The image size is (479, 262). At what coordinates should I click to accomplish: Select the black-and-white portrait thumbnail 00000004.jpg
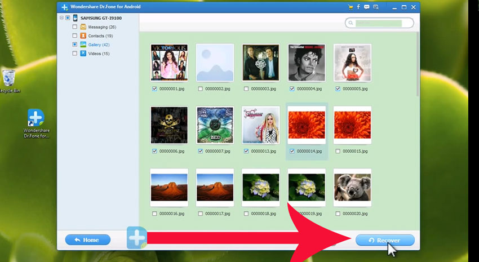pyautogui.click(x=307, y=63)
